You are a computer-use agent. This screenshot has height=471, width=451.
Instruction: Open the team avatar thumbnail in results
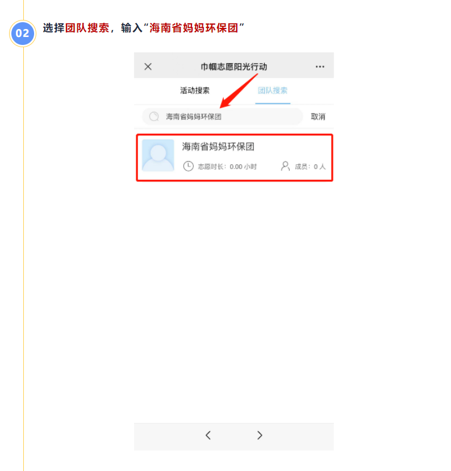click(x=158, y=155)
